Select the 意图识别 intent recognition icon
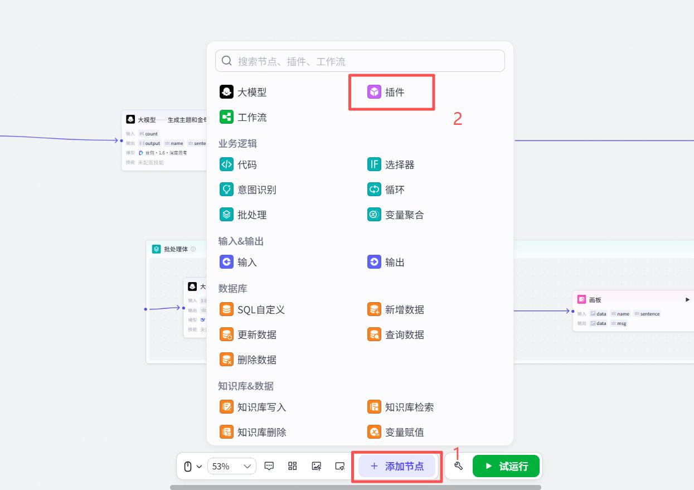The image size is (694, 490). click(226, 190)
